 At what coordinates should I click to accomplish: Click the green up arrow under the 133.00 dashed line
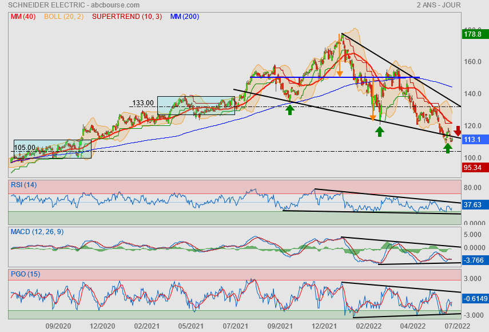[x=290, y=110]
